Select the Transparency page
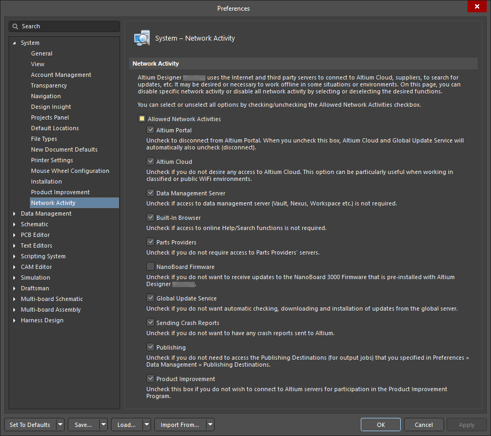The width and height of the screenshot is (491, 436). 49,85
